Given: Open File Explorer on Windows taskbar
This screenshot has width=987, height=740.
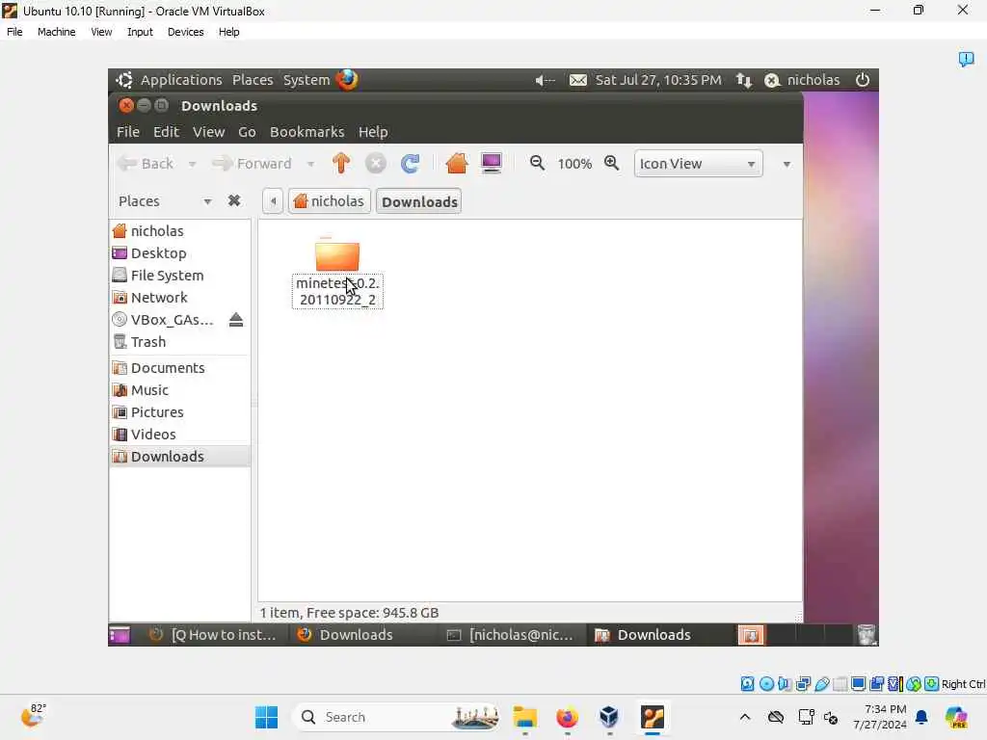Looking at the screenshot, I should click(x=525, y=717).
